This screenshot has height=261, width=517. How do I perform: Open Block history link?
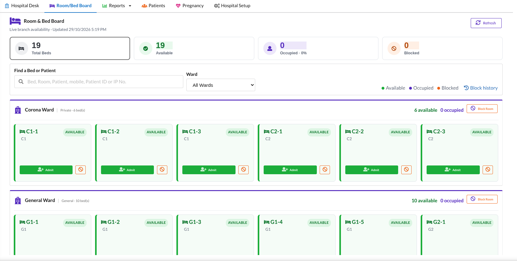[x=481, y=88]
